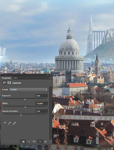Viewport: 114px width, 150px height.
Task: Delete the adjustment layer with trash icon
Action: [x=46, y=141]
